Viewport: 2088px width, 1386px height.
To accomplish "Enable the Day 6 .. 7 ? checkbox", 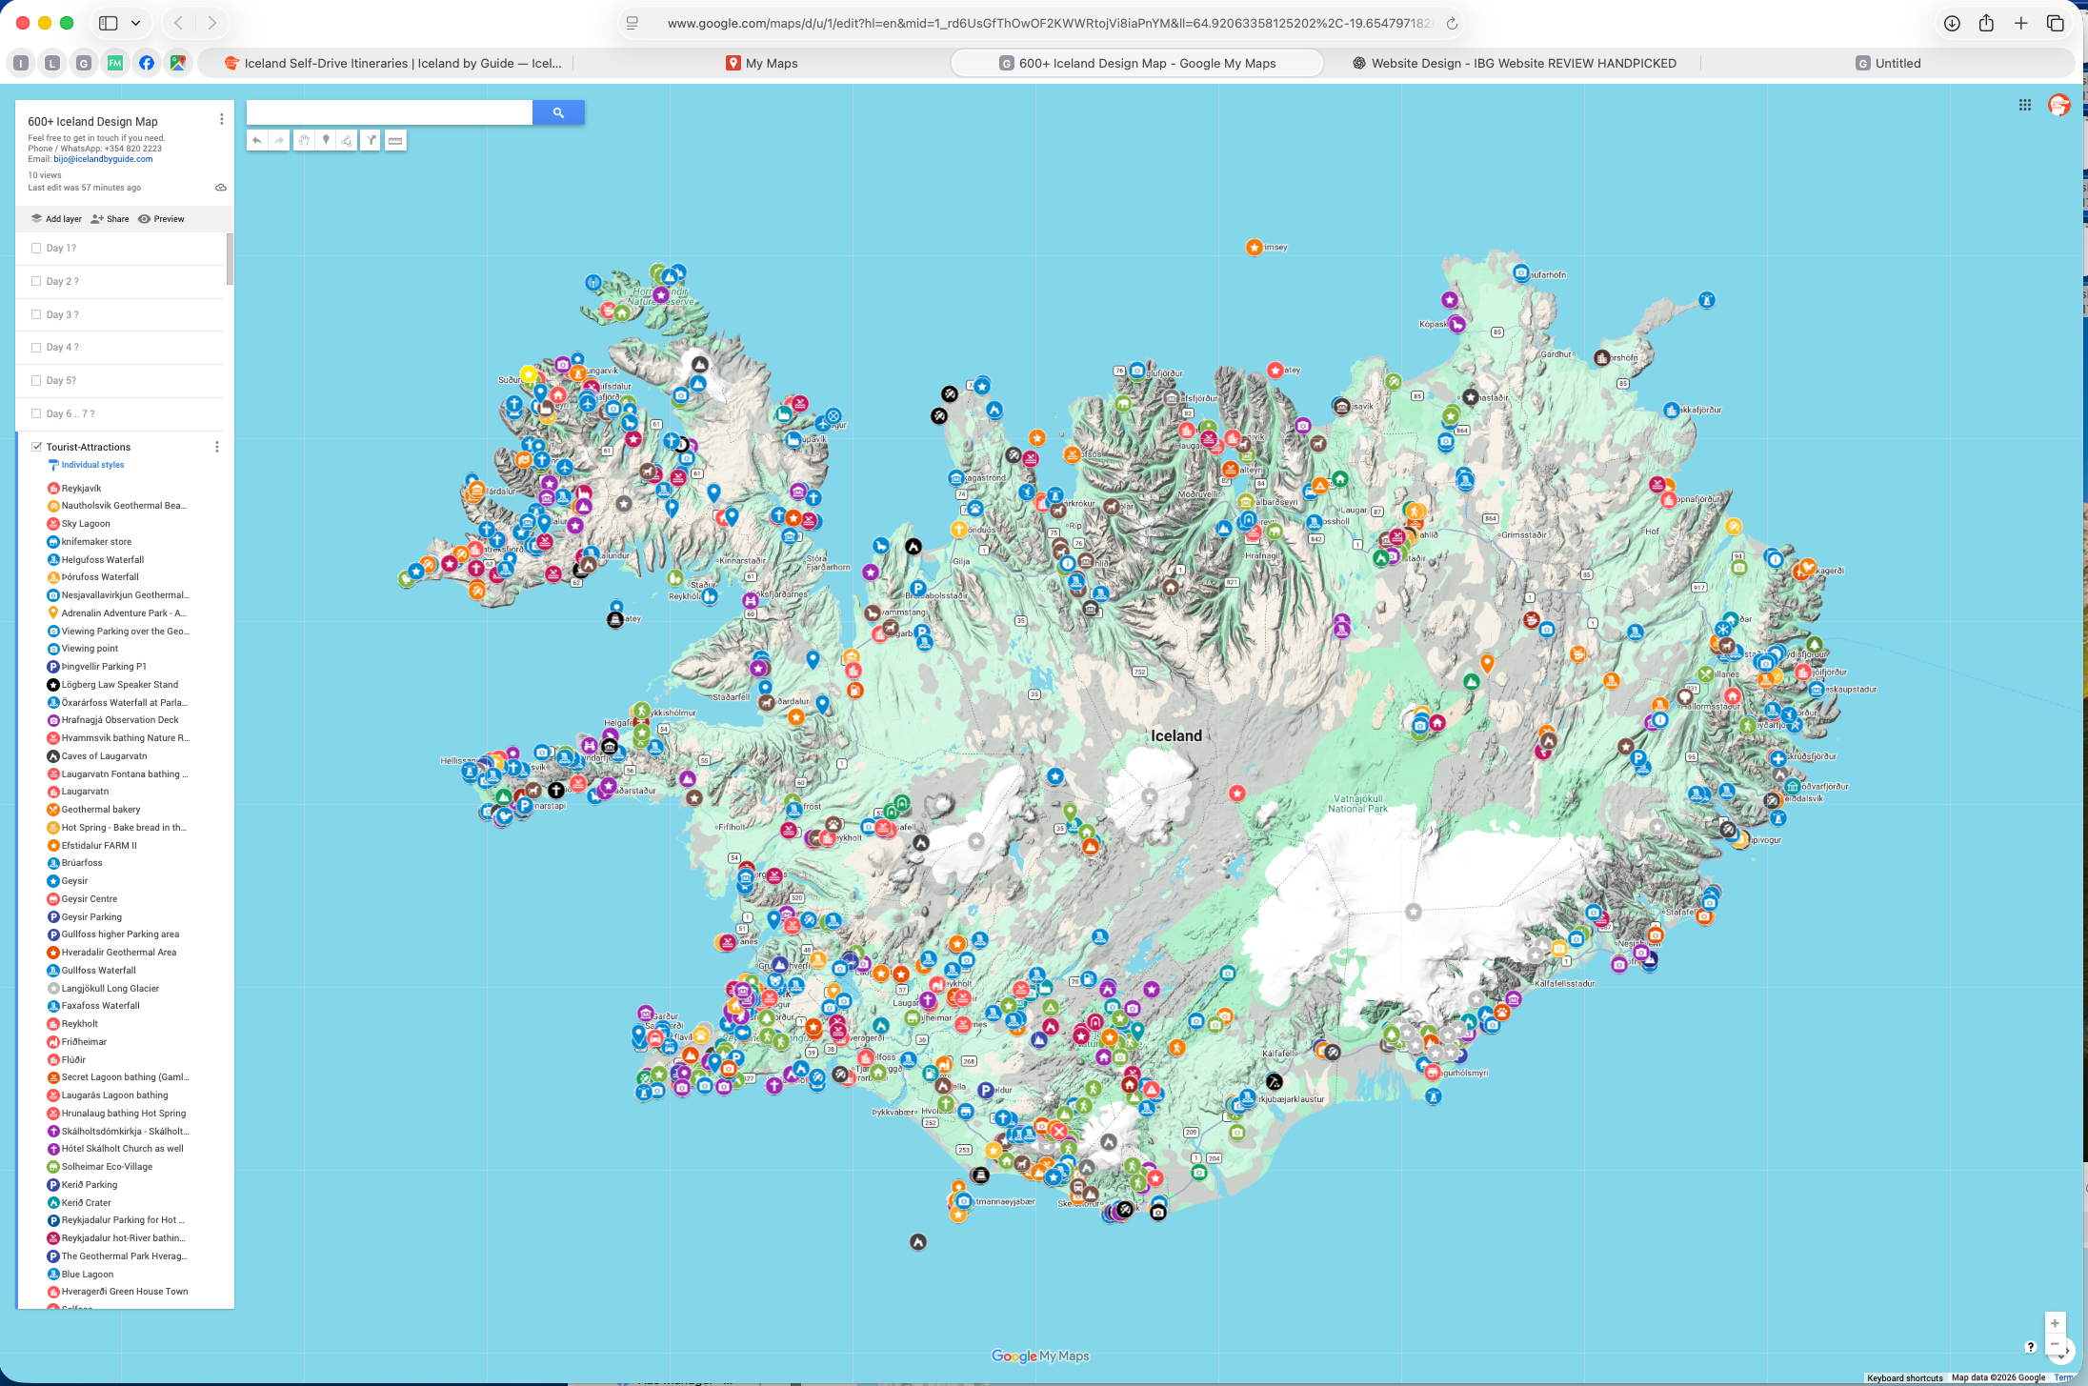I will [36, 413].
